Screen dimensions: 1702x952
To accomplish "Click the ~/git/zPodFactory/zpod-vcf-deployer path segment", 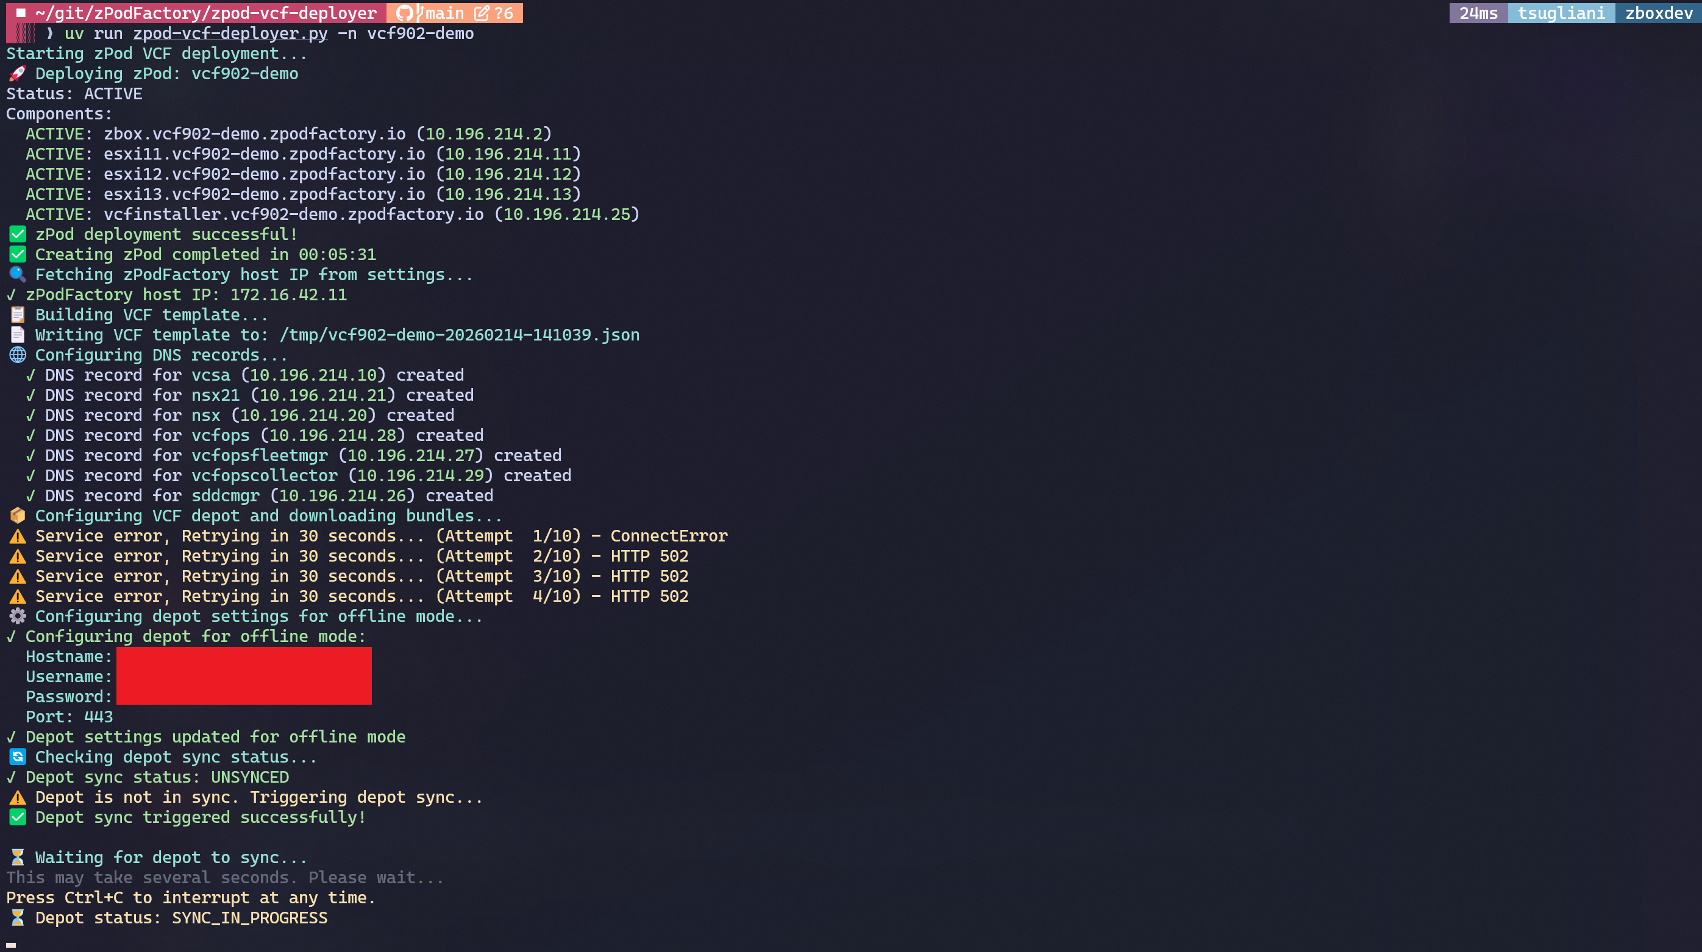I will tap(205, 13).
